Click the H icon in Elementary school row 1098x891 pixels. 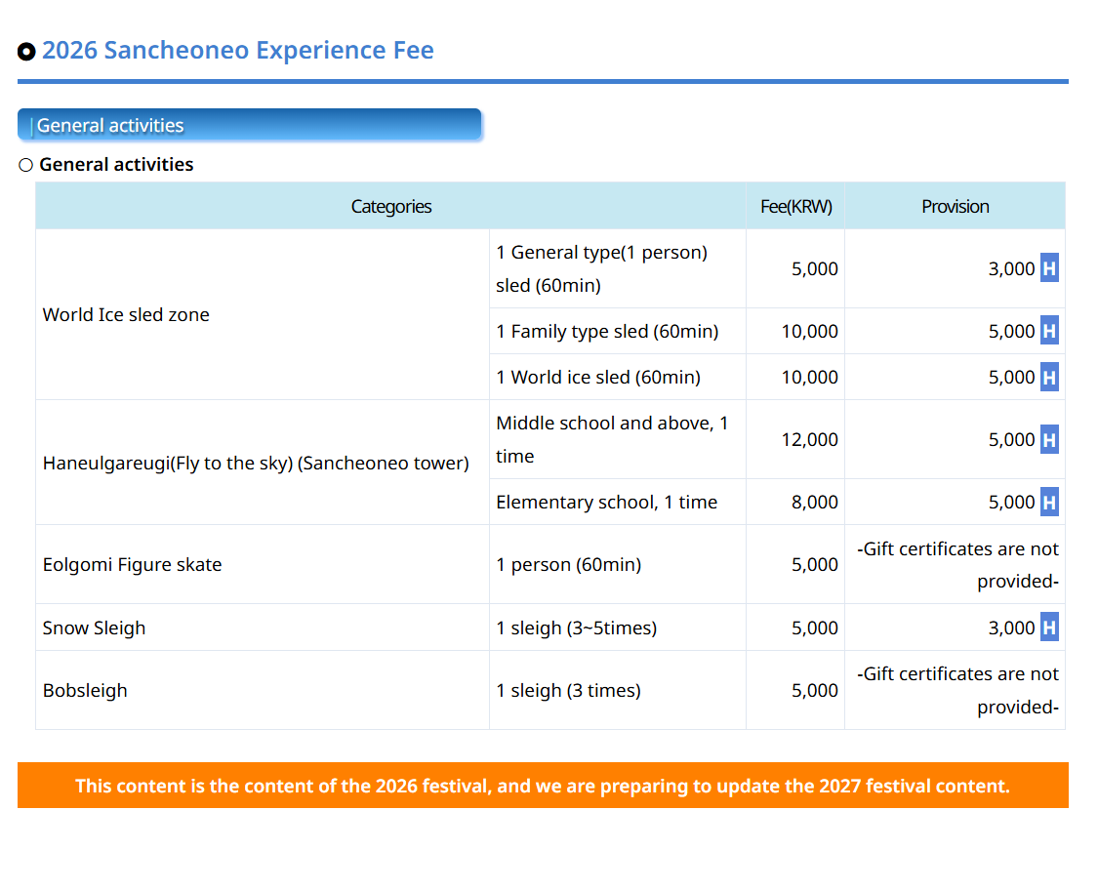(x=1049, y=502)
